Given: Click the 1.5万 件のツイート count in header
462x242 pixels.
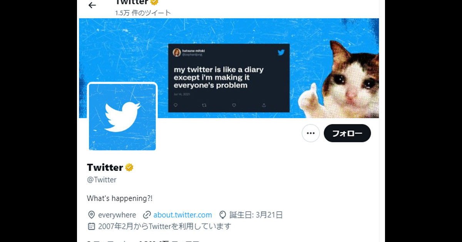Looking at the screenshot, I should point(143,13).
